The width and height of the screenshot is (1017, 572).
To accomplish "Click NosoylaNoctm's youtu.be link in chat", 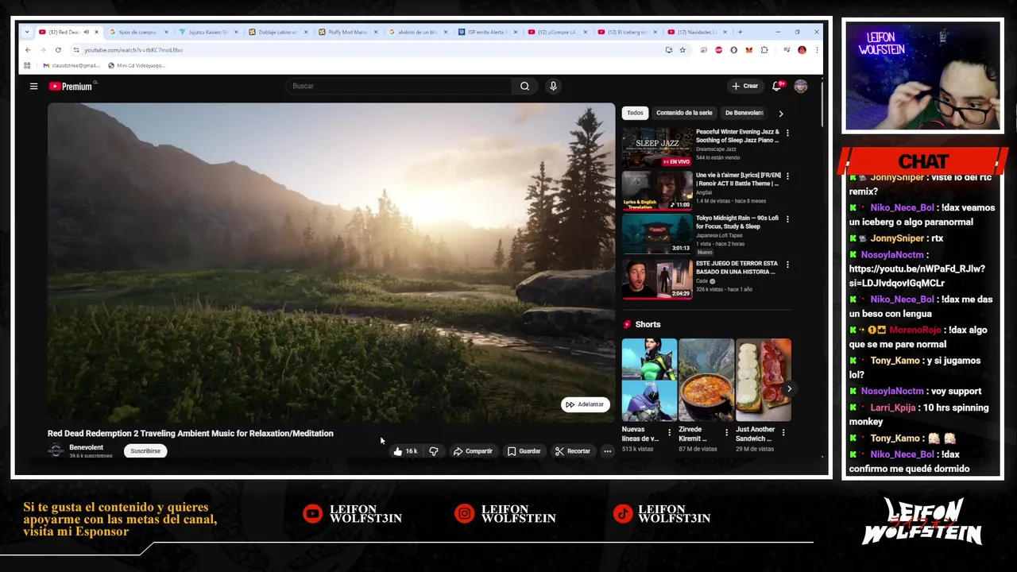I will pos(917,276).
